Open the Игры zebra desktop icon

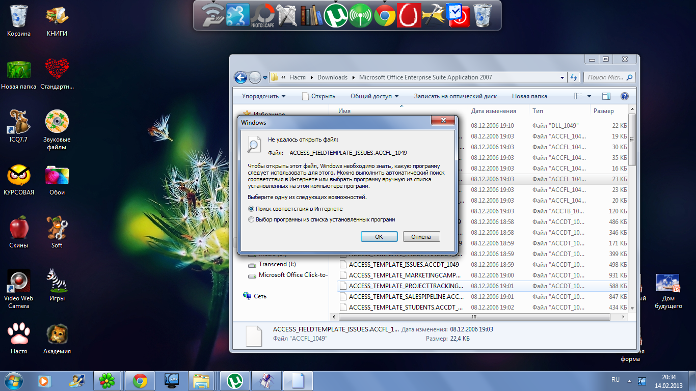tap(57, 286)
